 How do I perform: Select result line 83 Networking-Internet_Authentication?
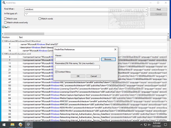point(84,114)
